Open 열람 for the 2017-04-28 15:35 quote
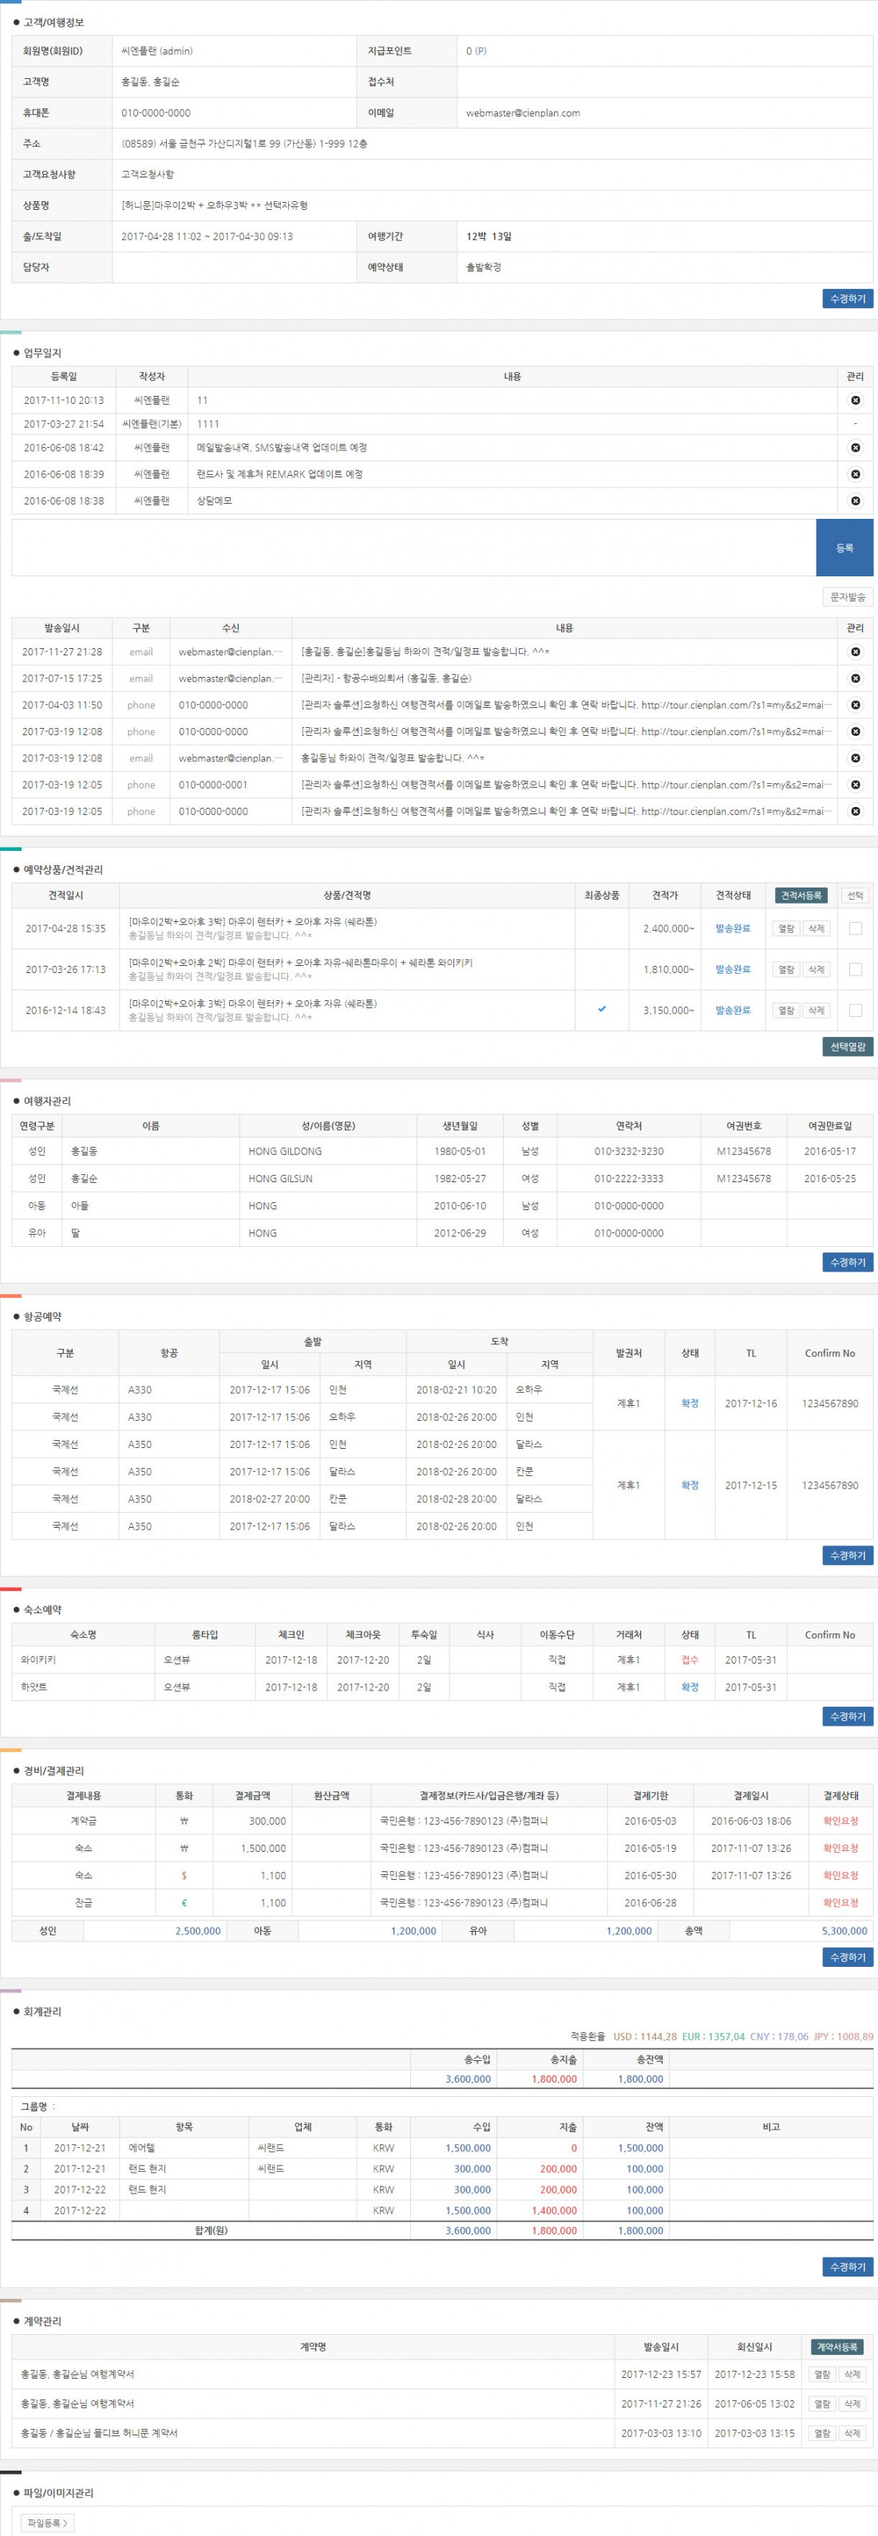 coord(785,928)
